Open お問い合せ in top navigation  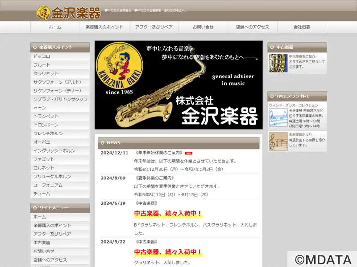click(203, 27)
